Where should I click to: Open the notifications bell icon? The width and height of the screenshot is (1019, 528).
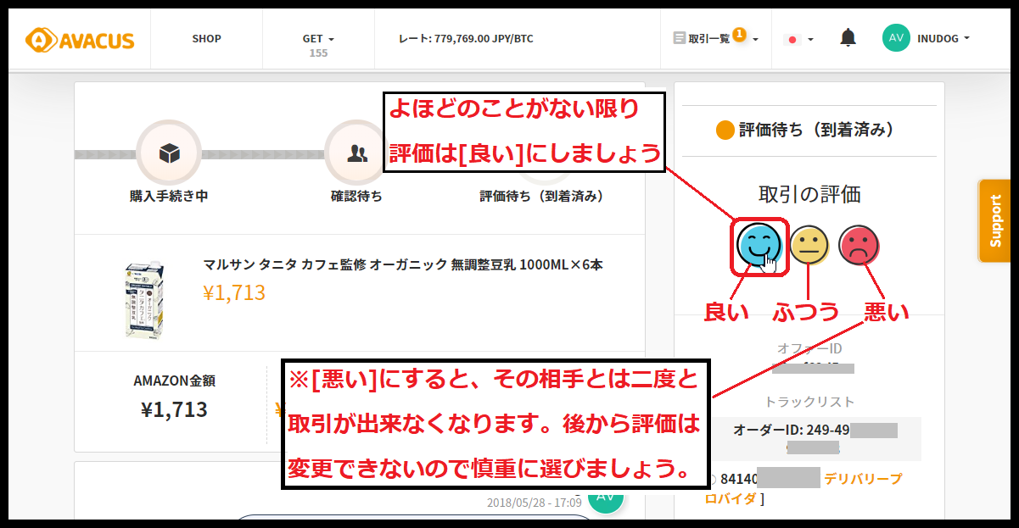click(x=848, y=38)
